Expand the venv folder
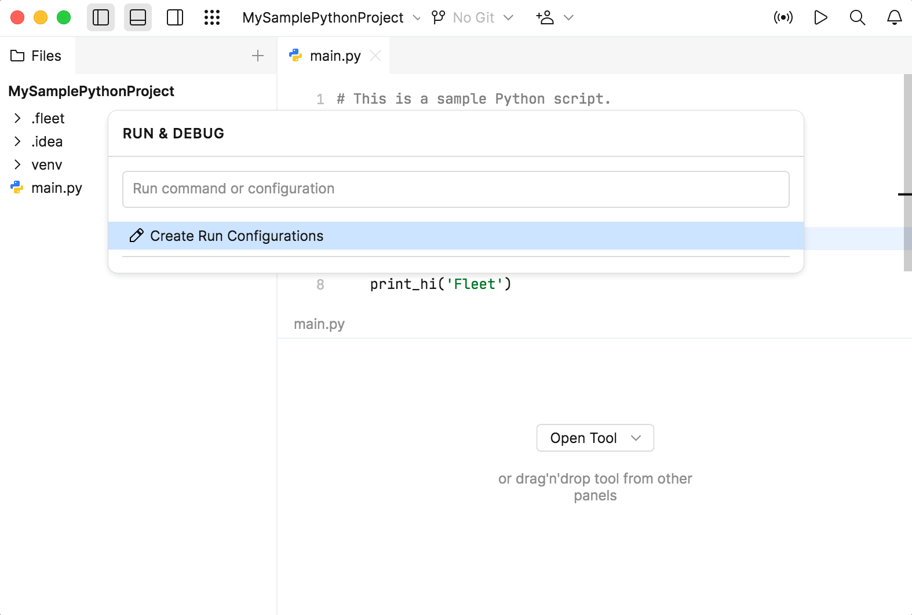The image size is (912, 615). 17,165
